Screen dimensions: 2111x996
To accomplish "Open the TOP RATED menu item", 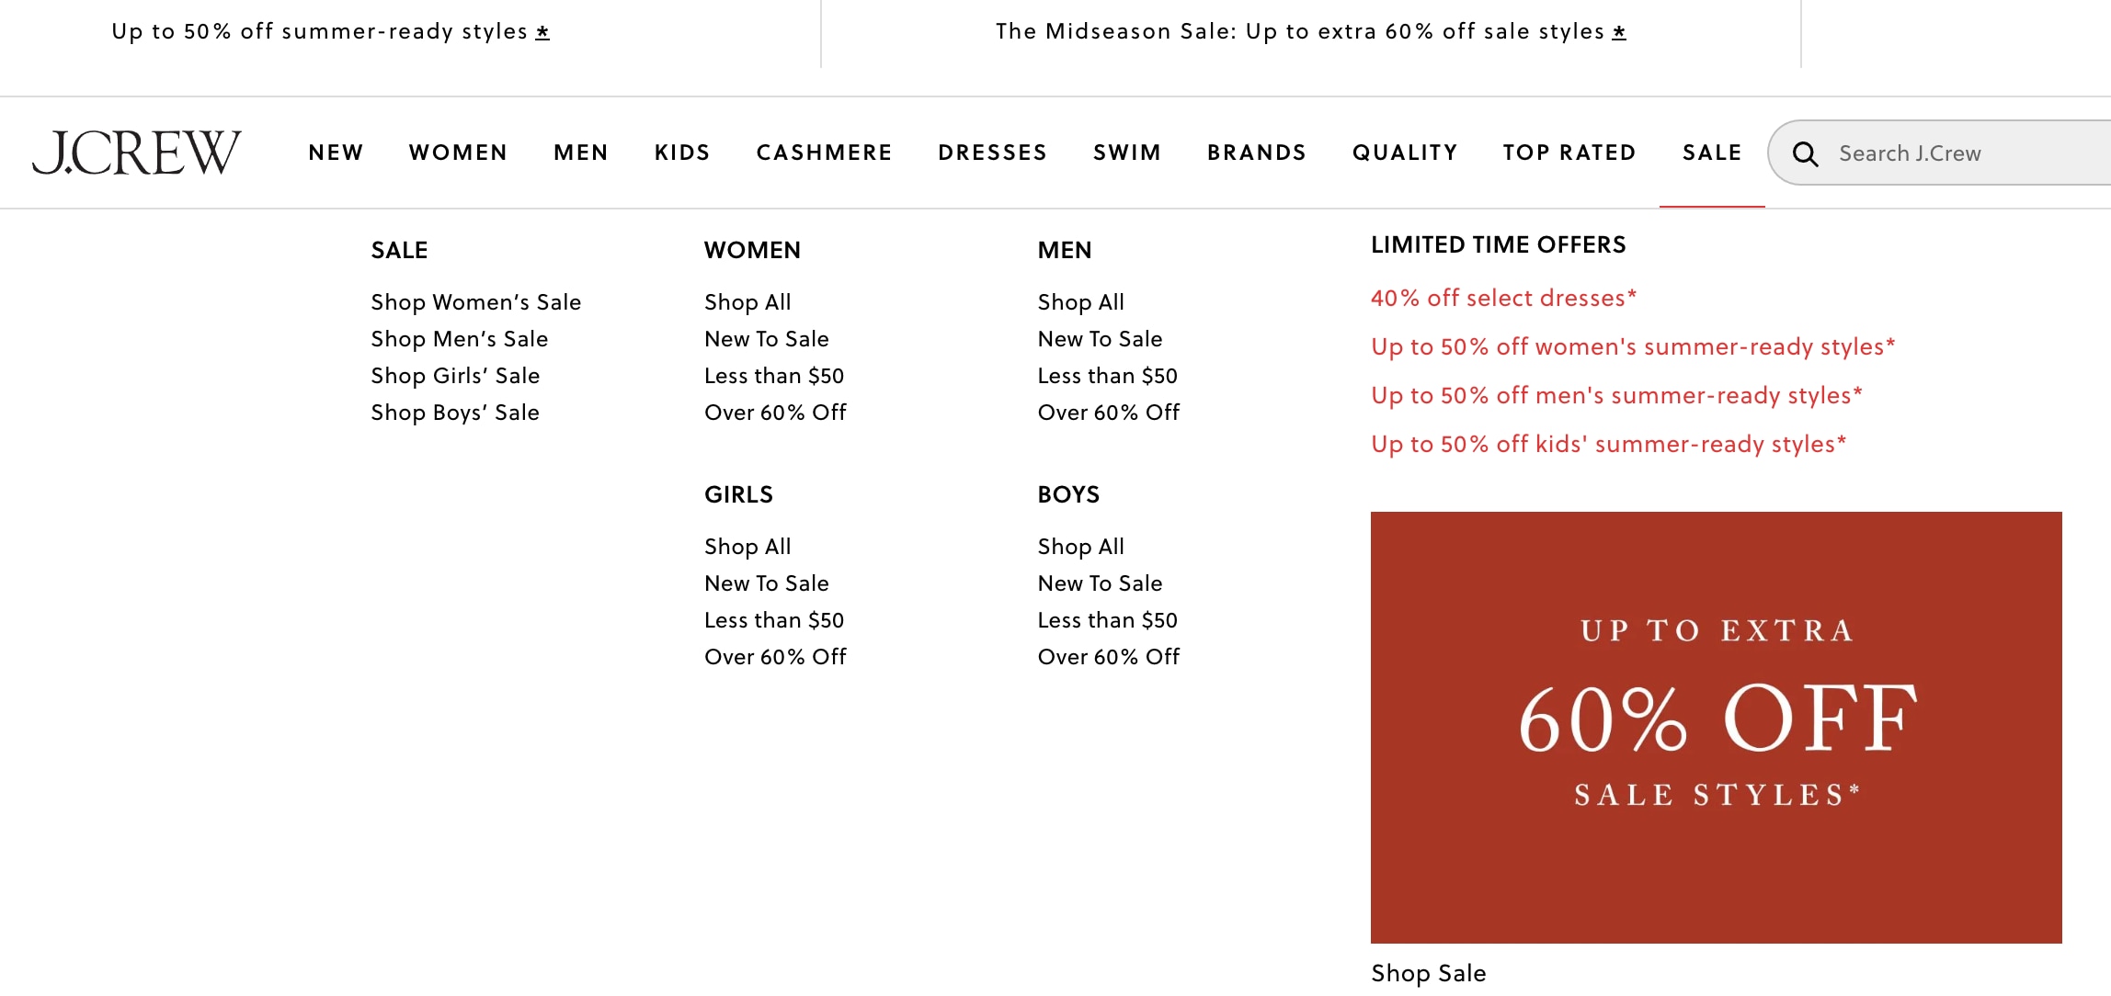I will pyautogui.click(x=1569, y=153).
